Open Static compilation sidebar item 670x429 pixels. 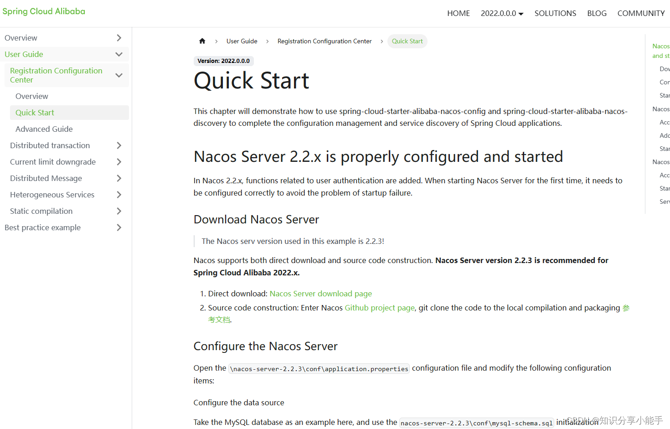pos(41,211)
